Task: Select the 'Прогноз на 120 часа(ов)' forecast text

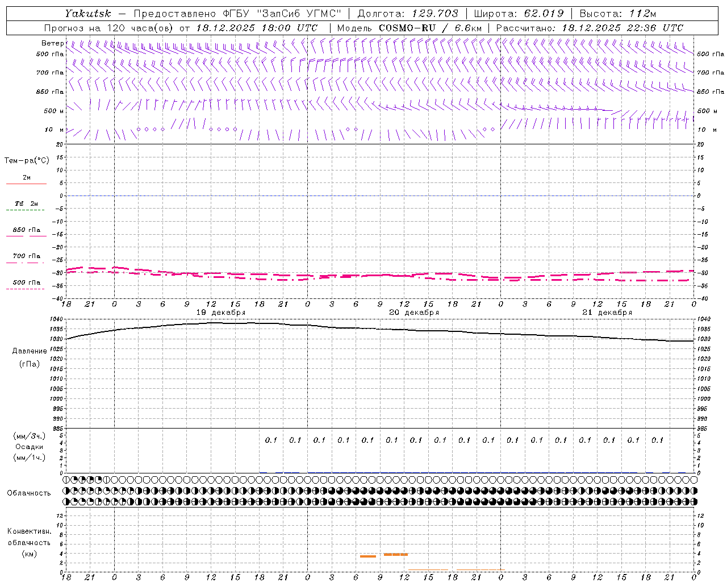Action: coord(109,28)
